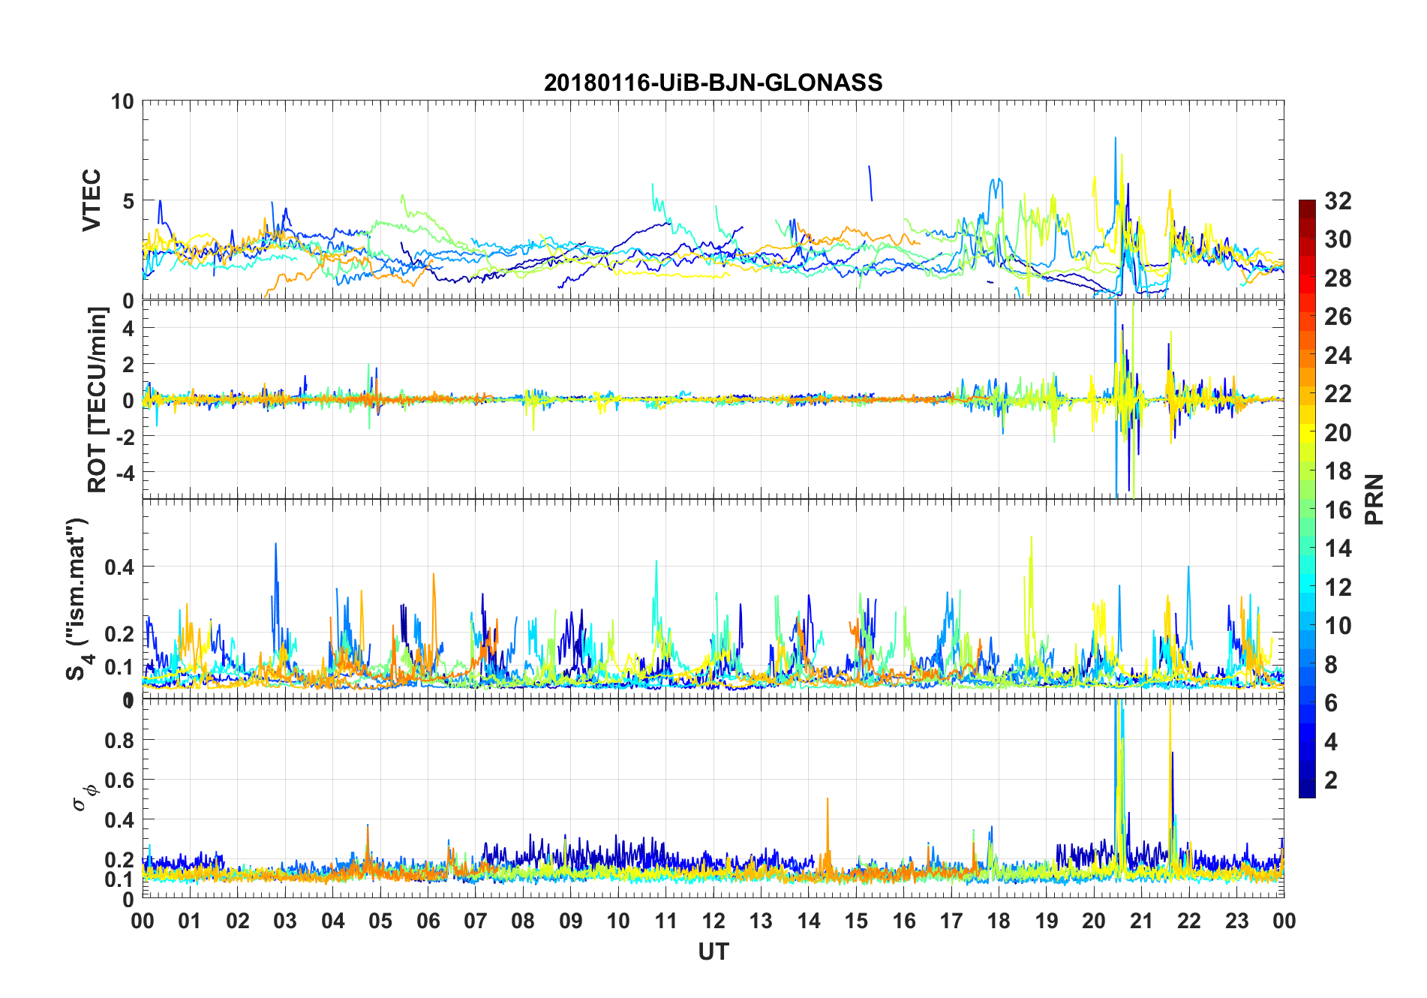Click the ROT y-axis tick label -2
This screenshot has width=1427, height=998.
click(x=125, y=437)
